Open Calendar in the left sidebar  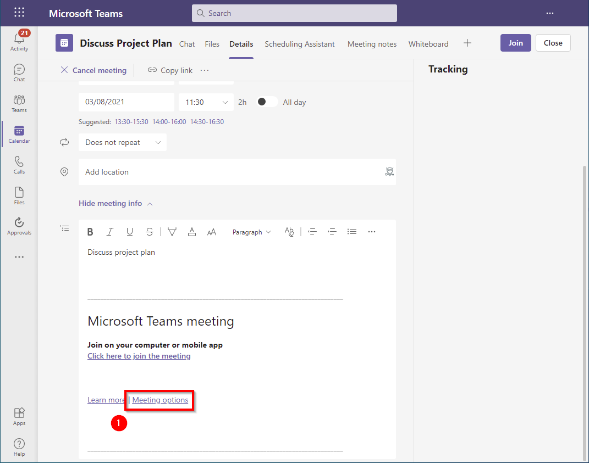pos(19,135)
